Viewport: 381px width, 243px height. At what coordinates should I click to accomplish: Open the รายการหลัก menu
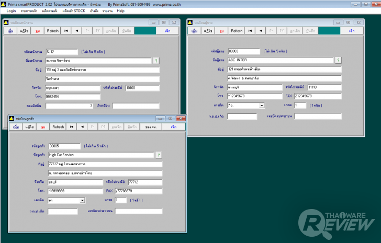pos(29,11)
